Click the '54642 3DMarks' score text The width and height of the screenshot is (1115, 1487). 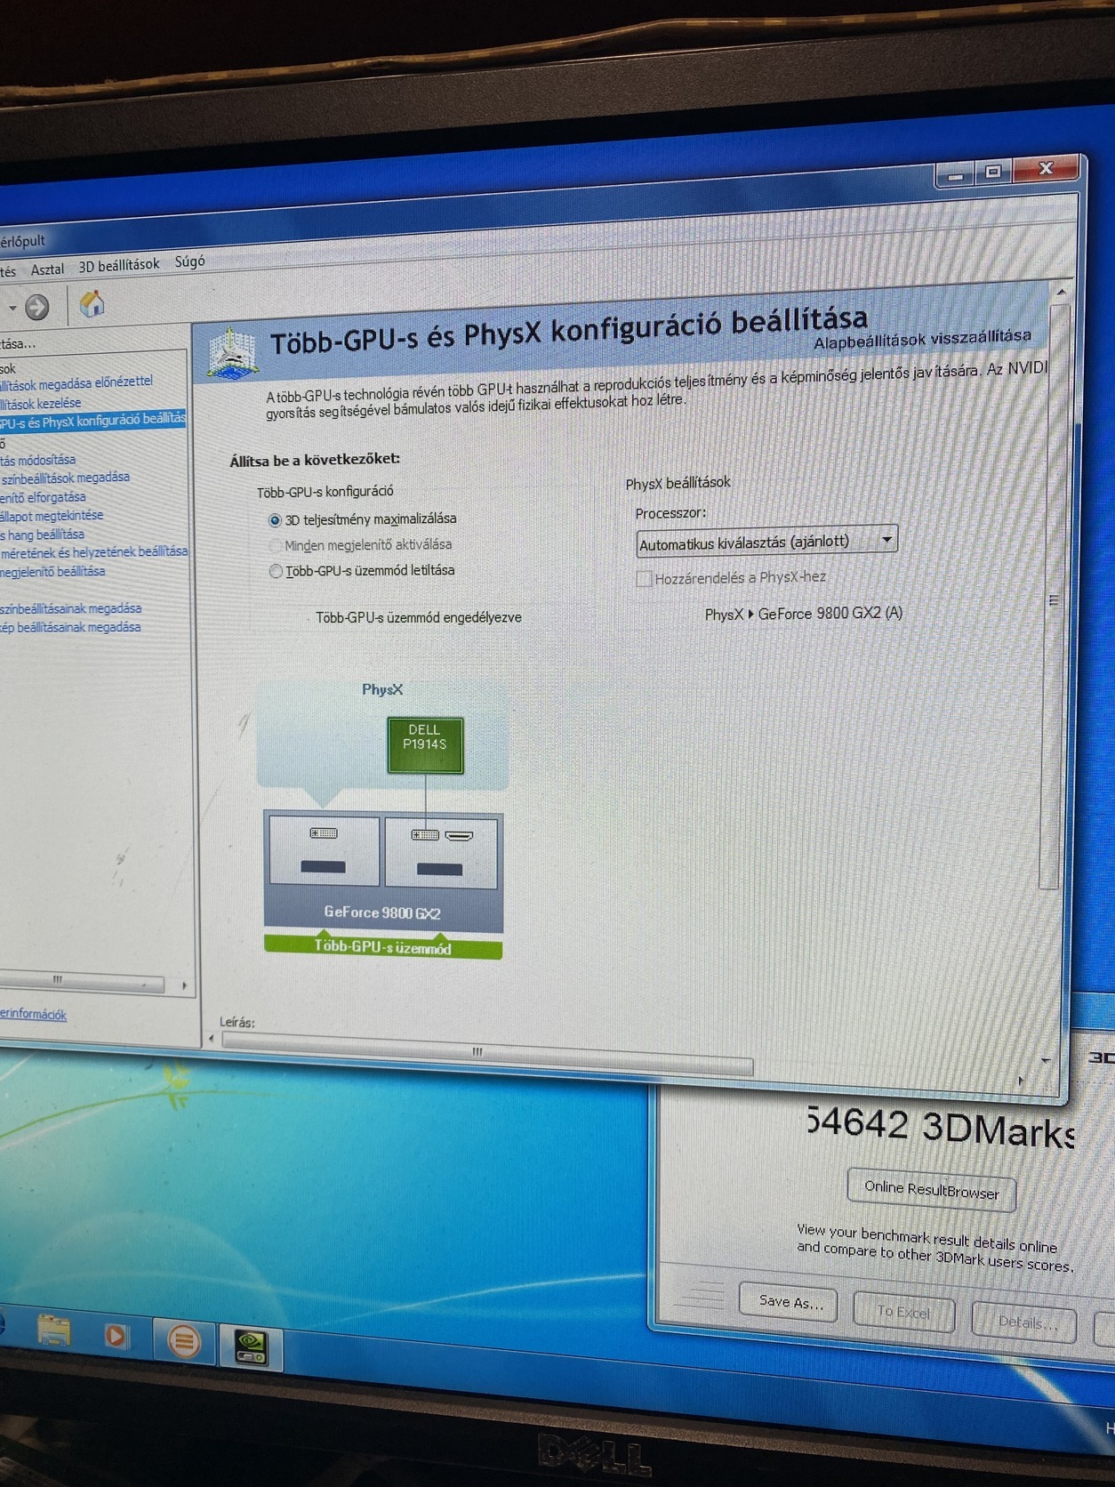[940, 1128]
